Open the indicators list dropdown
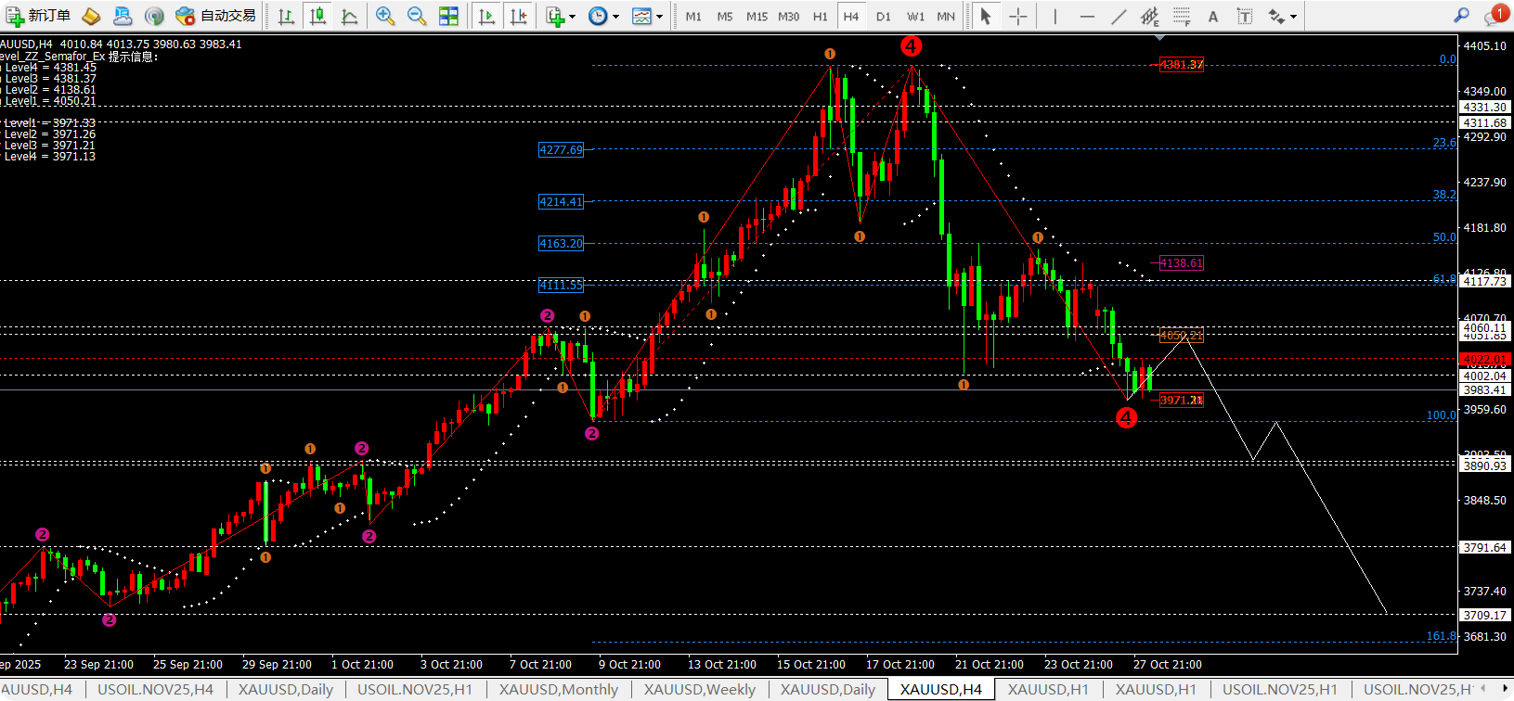 [x=561, y=16]
